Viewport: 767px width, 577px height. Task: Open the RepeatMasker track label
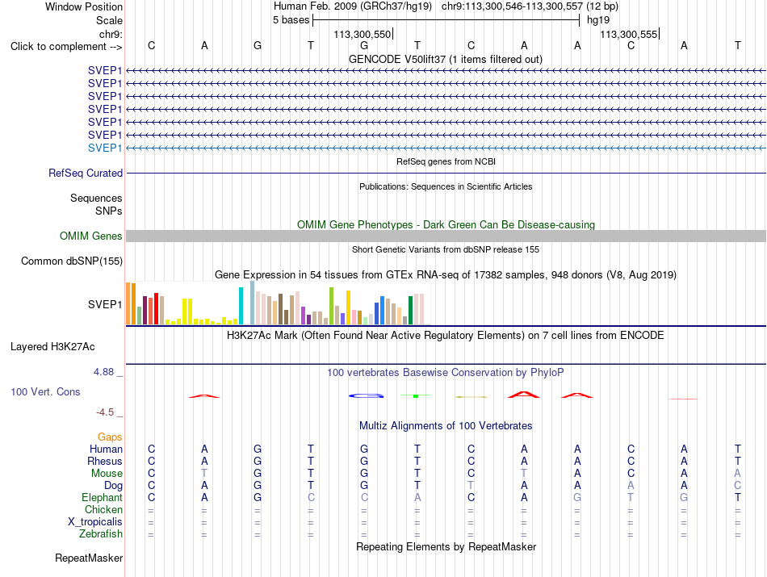(89, 558)
